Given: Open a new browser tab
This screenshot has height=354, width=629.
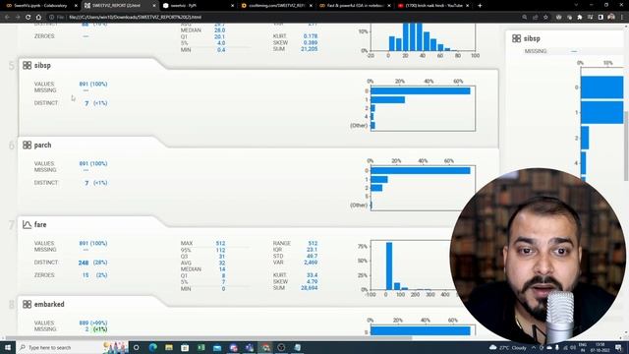Looking at the screenshot, I should tap(480, 6).
